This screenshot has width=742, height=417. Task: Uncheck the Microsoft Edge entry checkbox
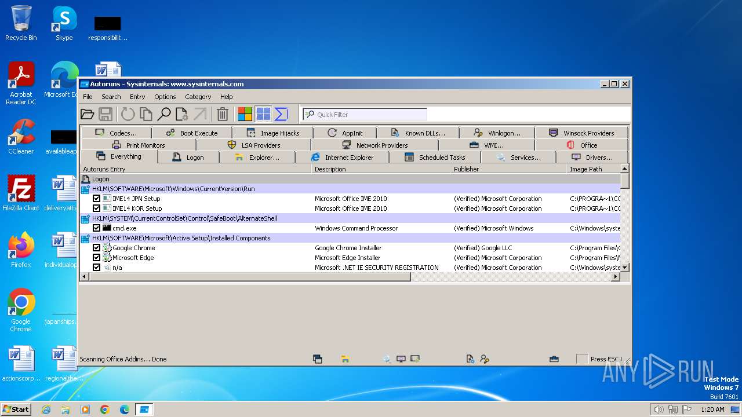point(97,258)
